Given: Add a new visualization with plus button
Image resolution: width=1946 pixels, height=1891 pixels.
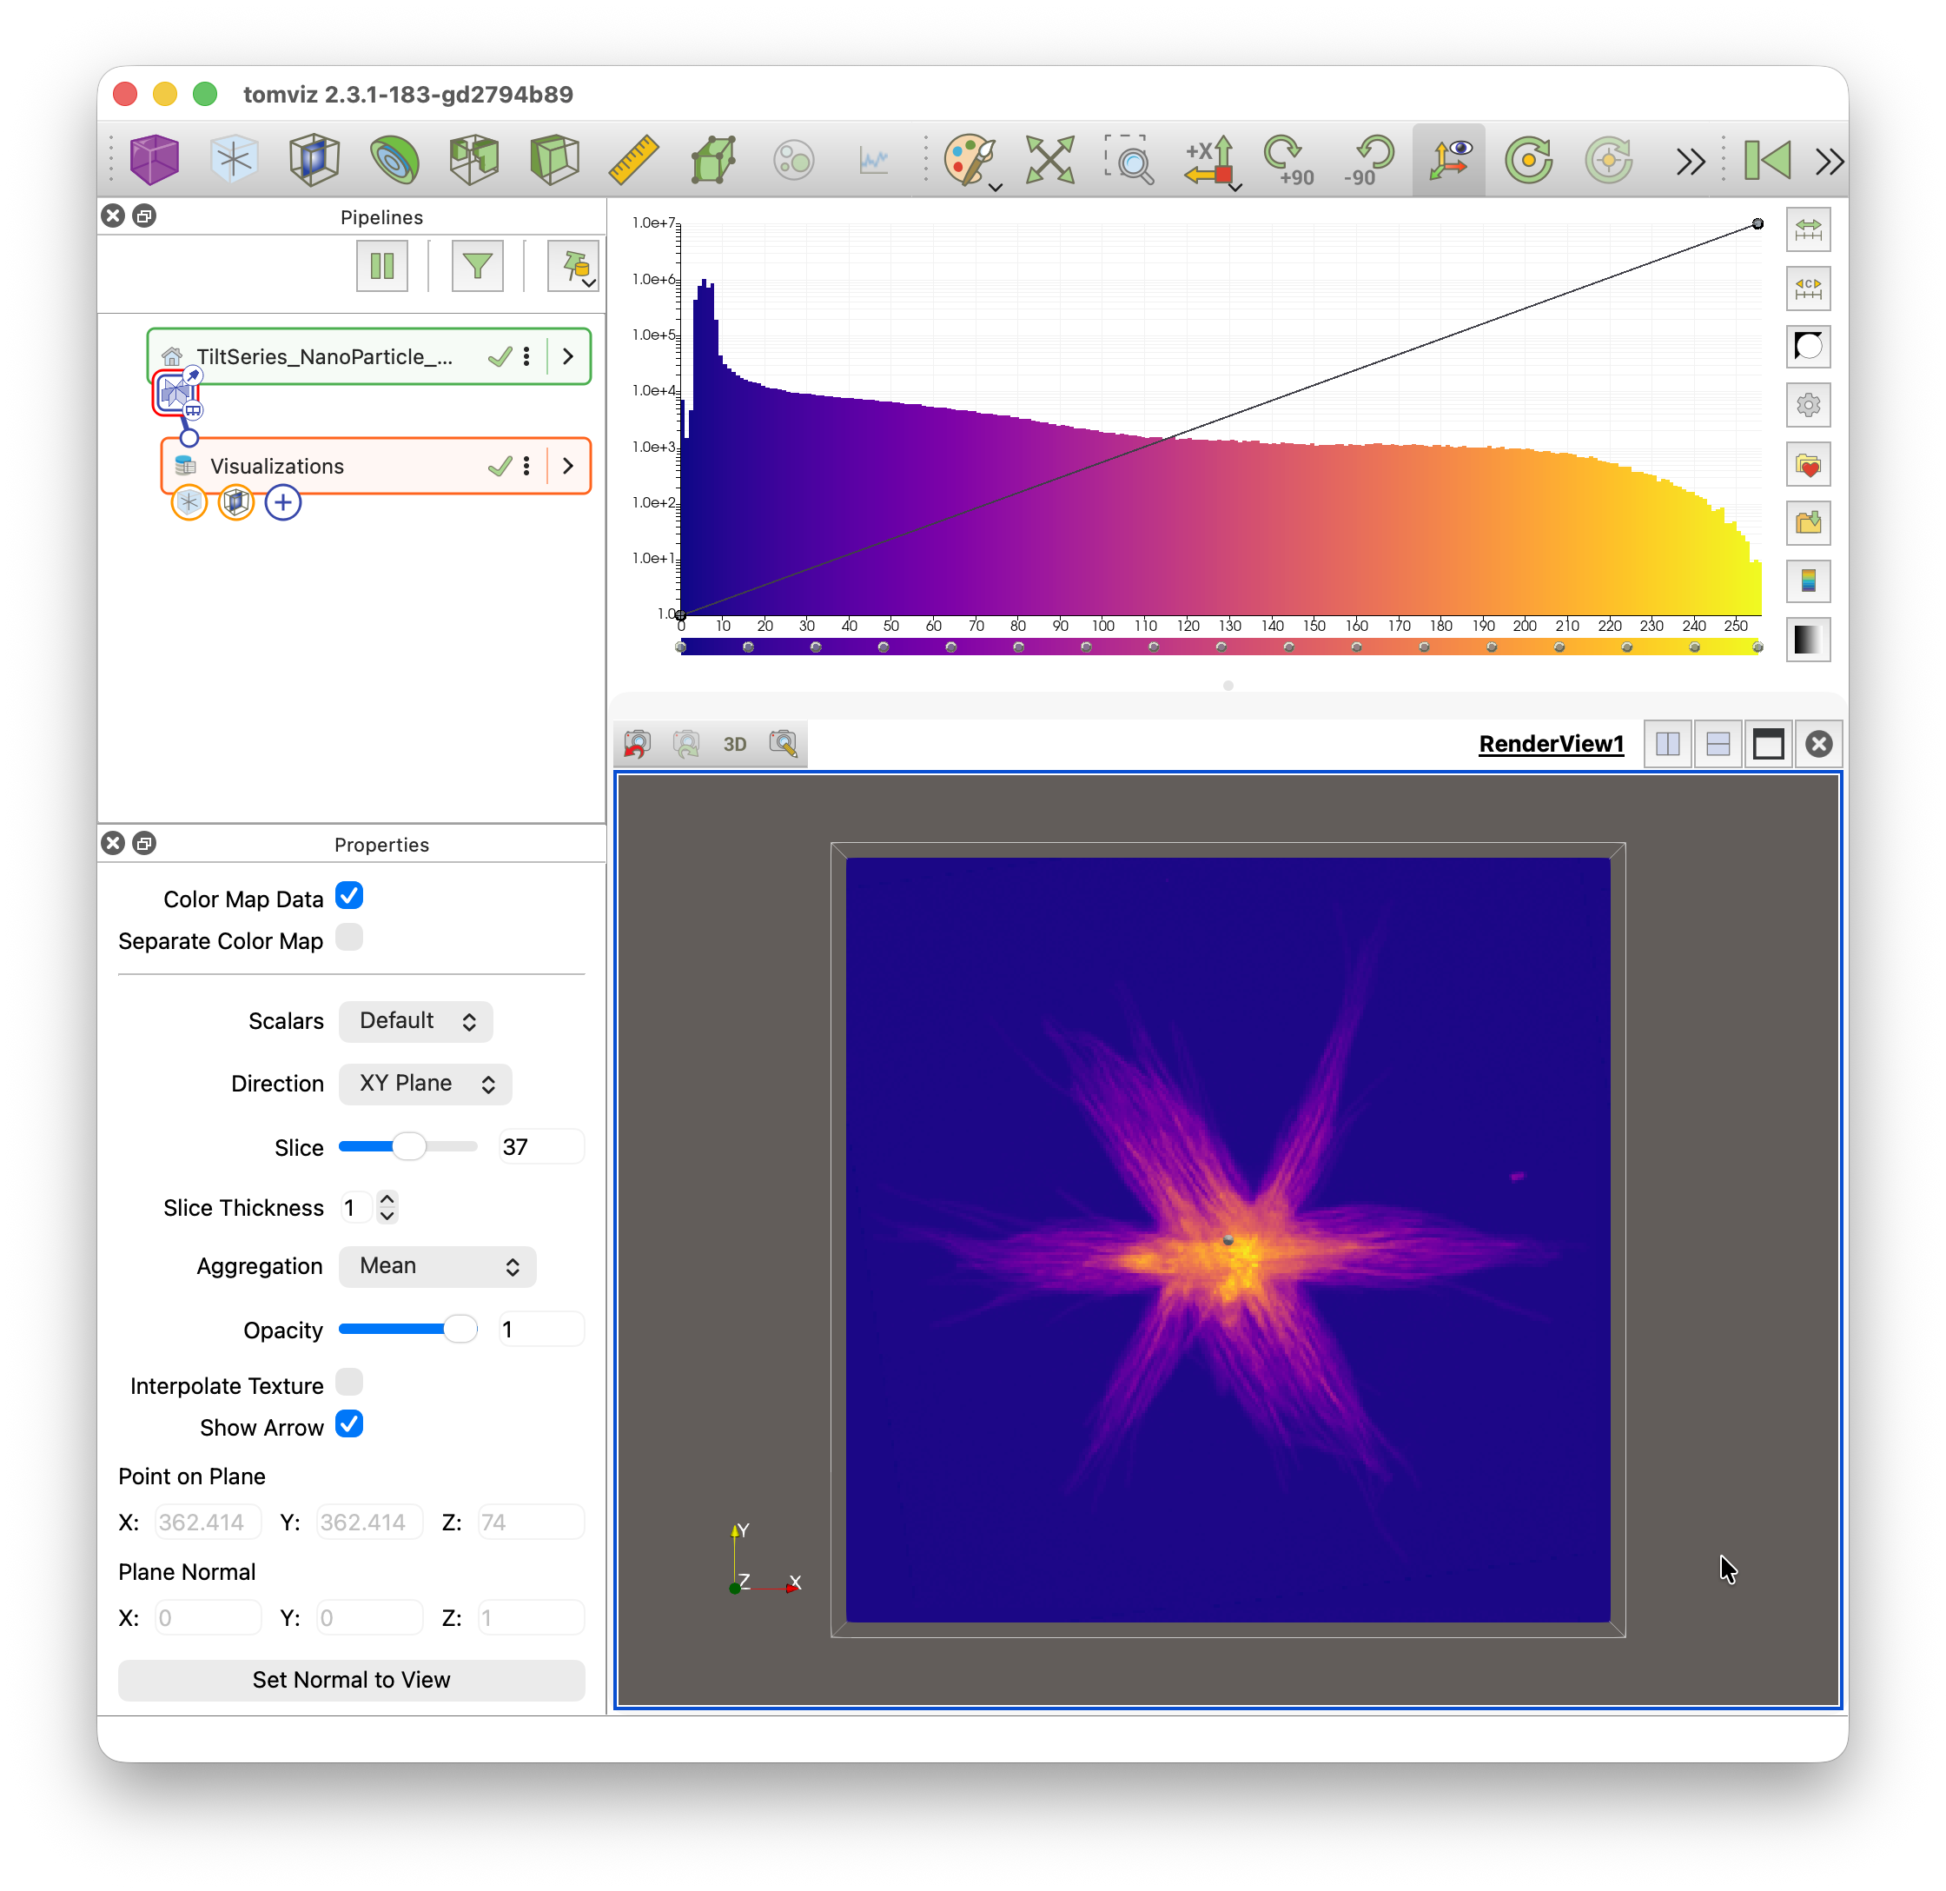Looking at the screenshot, I should click(x=283, y=502).
